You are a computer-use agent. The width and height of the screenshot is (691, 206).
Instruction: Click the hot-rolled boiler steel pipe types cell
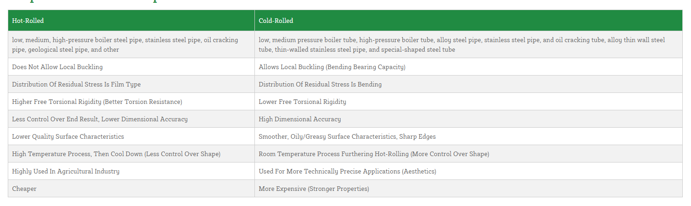(x=125, y=44)
